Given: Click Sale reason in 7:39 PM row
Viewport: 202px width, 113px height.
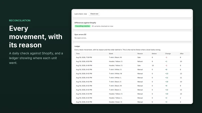Looking at the screenshot, I should pyautogui.click(x=139, y=58).
